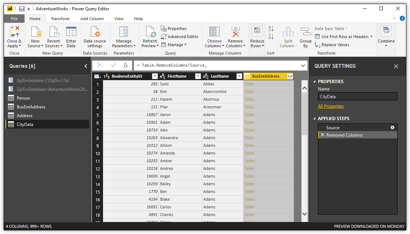
Task: Open the FirstName column filter dropdown
Action: click(198, 76)
